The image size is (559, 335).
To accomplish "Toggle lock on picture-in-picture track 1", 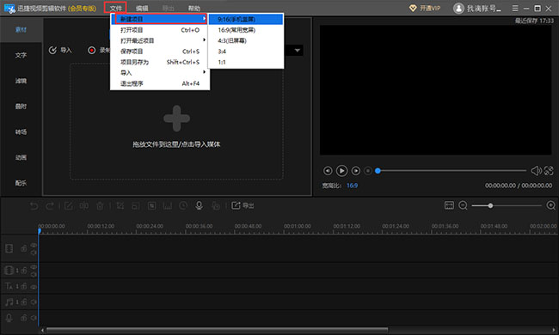I will coord(23,271).
